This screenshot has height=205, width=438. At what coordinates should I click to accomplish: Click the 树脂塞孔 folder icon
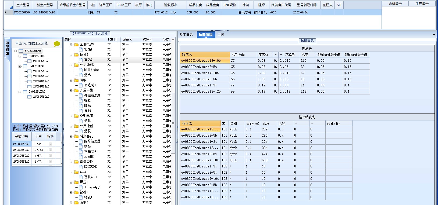point(76,136)
